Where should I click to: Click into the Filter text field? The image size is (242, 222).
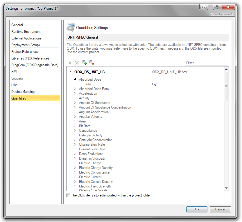pos(206,63)
